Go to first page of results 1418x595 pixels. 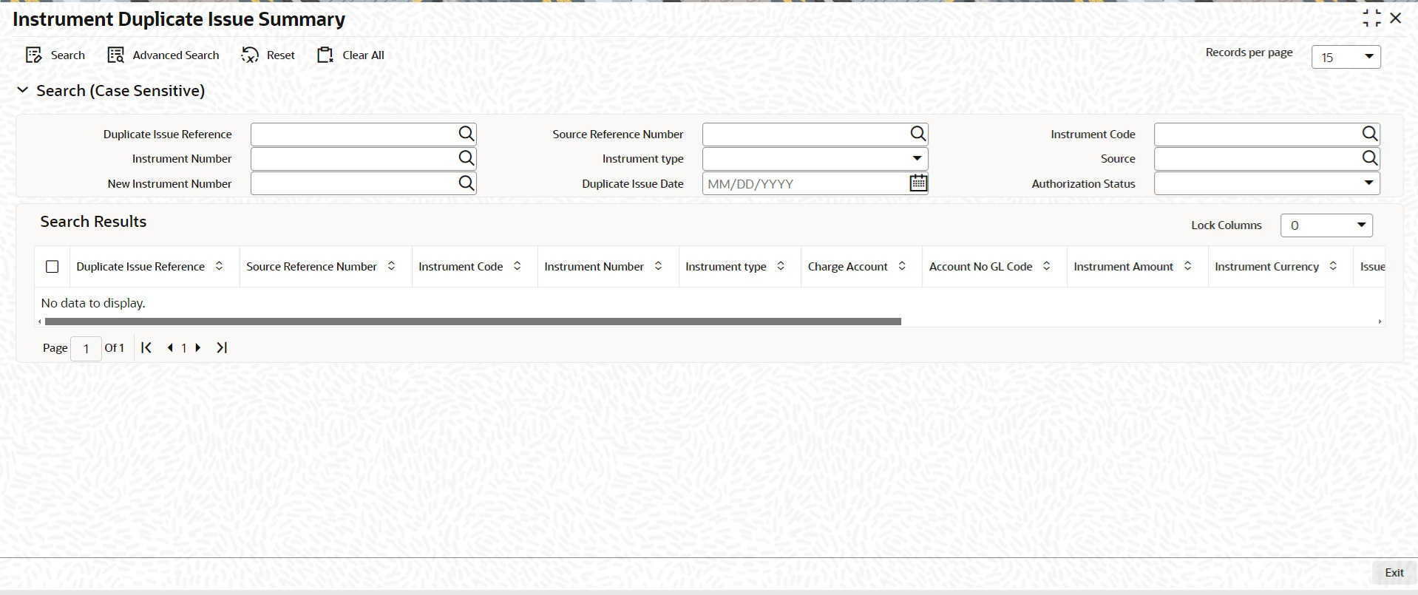point(146,347)
